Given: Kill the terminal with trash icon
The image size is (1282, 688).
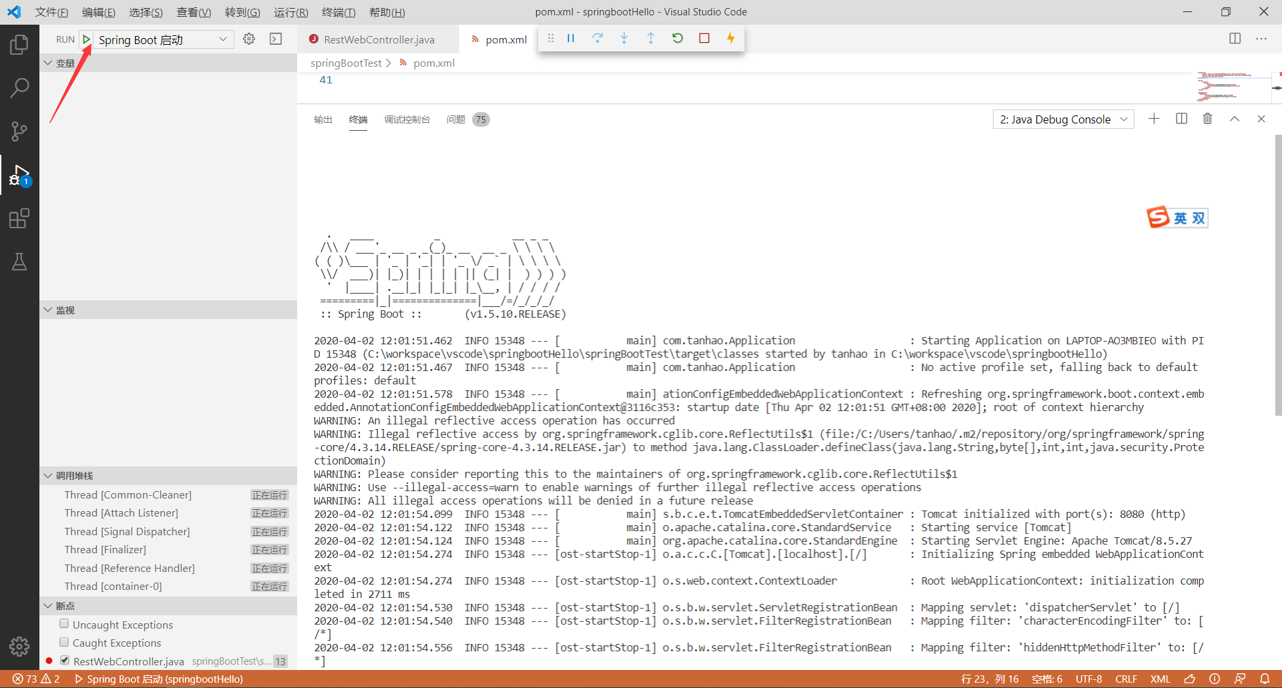Looking at the screenshot, I should (x=1208, y=119).
